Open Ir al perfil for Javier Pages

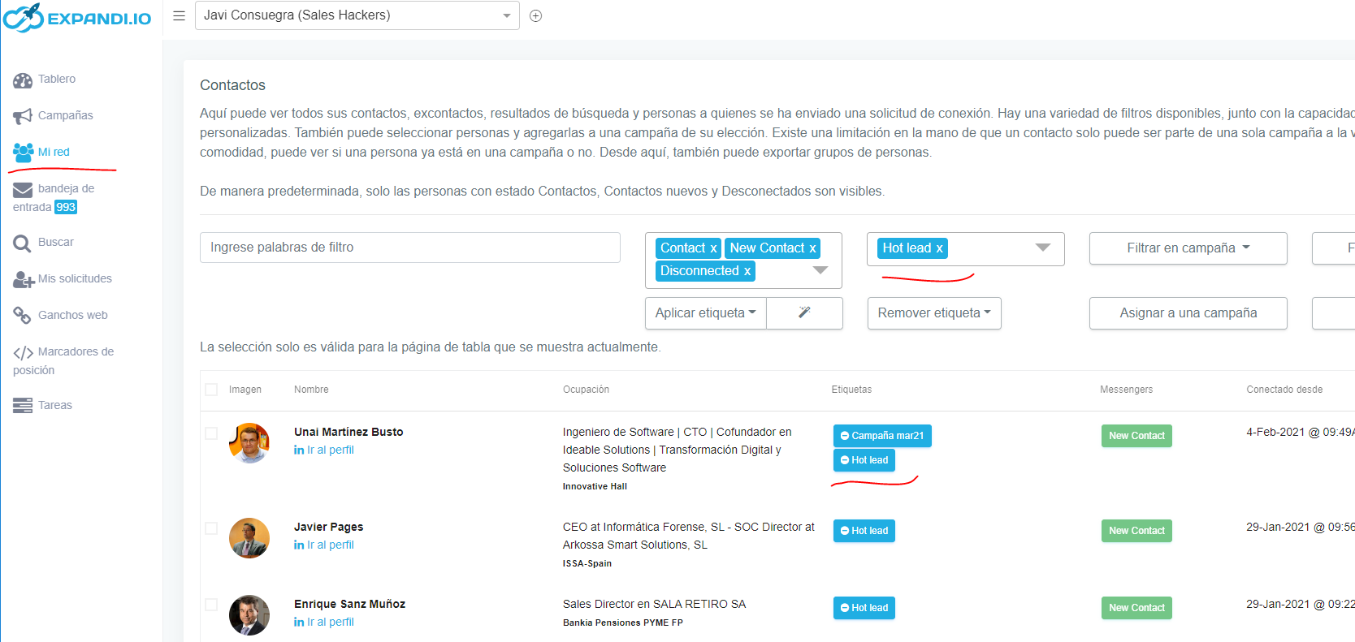click(324, 545)
